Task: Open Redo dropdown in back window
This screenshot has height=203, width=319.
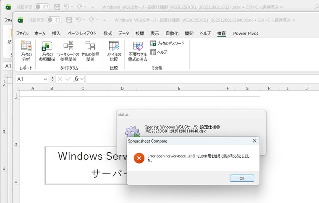Action: 85,7
